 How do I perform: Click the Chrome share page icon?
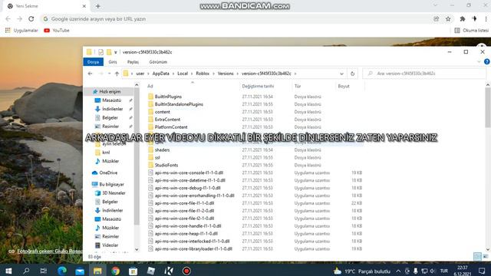437,19
